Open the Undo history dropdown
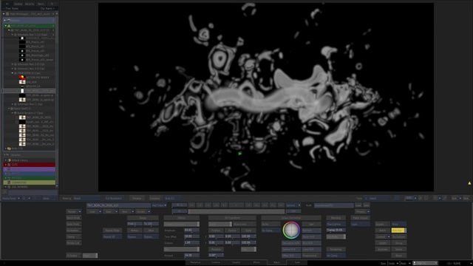The image size is (473, 266). pyautogui.click(x=398, y=263)
